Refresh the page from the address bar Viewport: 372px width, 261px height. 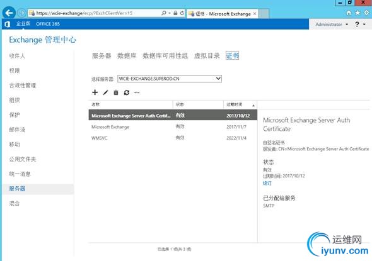pyautogui.click(x=182, y=13)
